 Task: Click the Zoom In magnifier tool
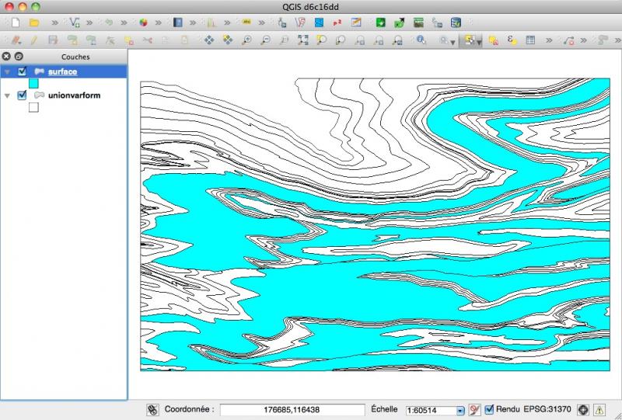click(x=247, y=40)
